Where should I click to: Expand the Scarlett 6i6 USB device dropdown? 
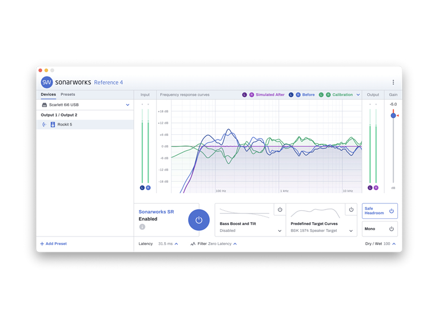[x=127, y=105]
